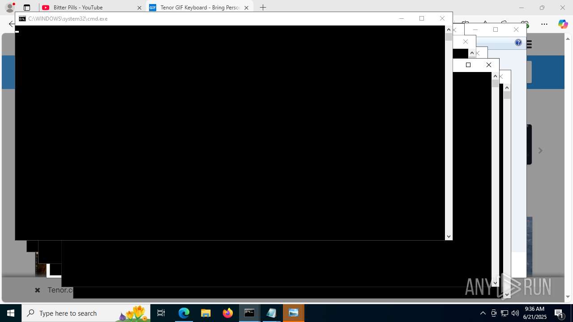
Task: Close the second cmd window with black X
Action: pos(489,65)
